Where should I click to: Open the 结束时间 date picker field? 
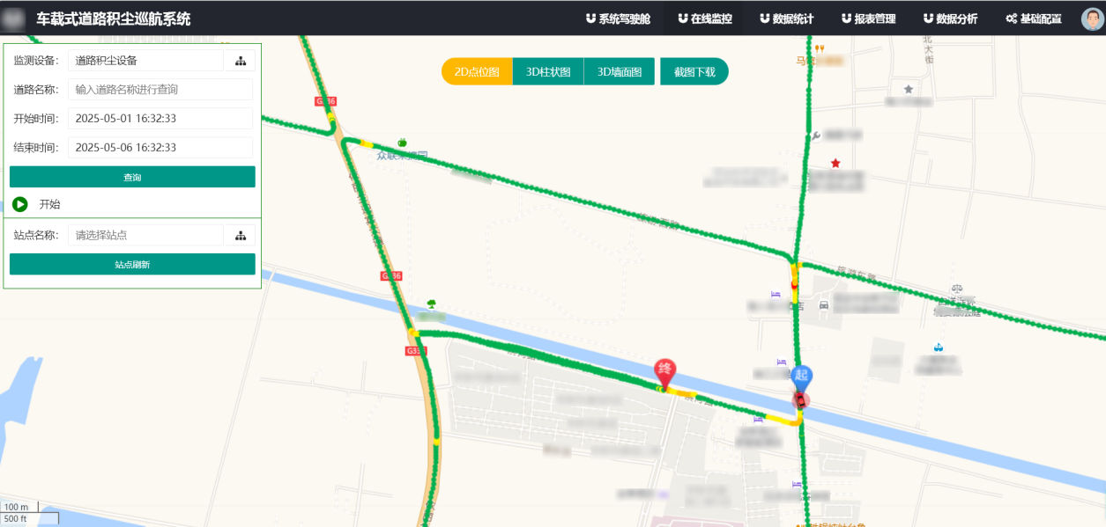click(160, 148)
